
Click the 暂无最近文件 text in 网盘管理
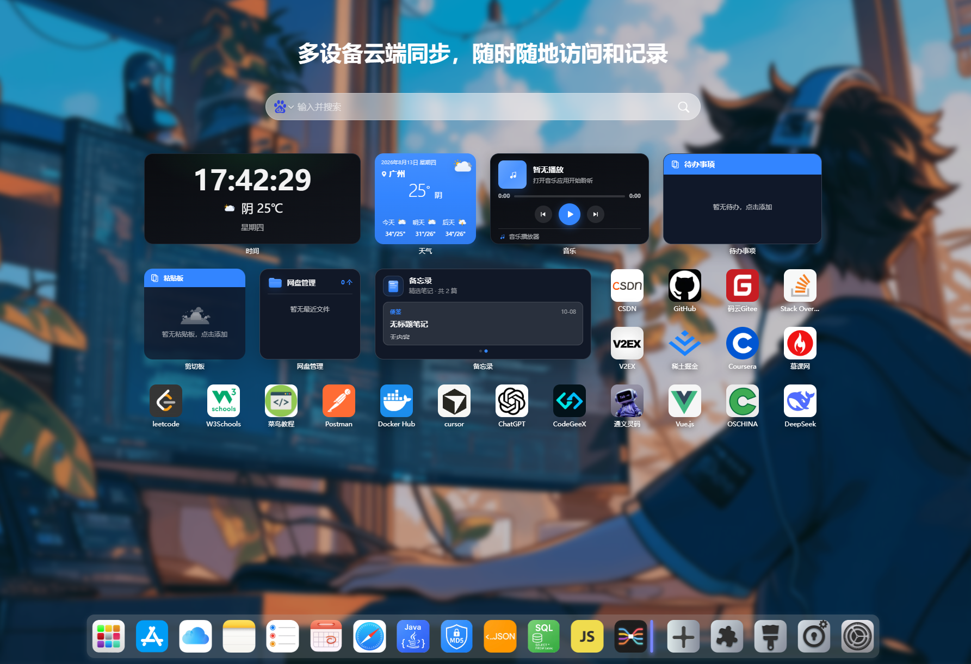click(310, 309)
